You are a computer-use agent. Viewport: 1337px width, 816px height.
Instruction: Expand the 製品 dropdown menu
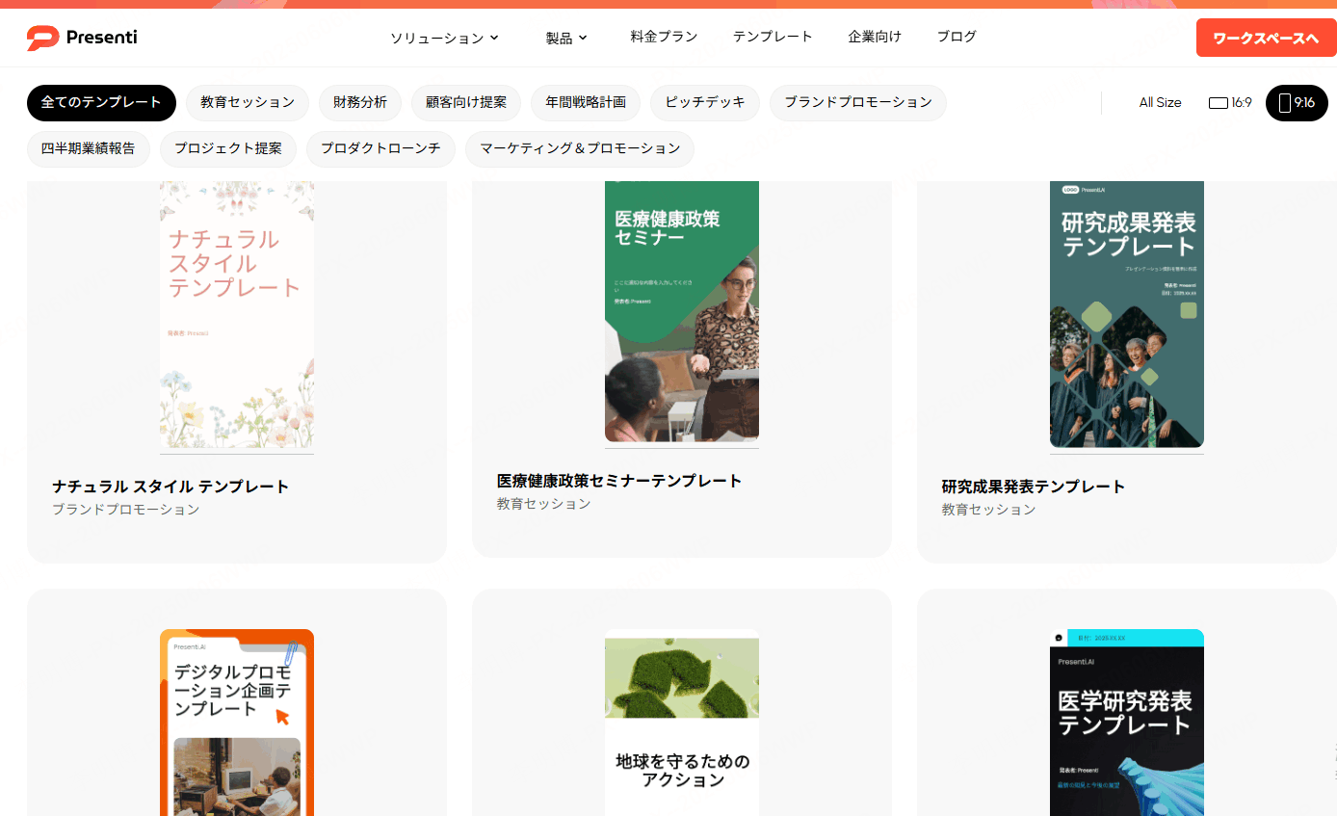566,38
